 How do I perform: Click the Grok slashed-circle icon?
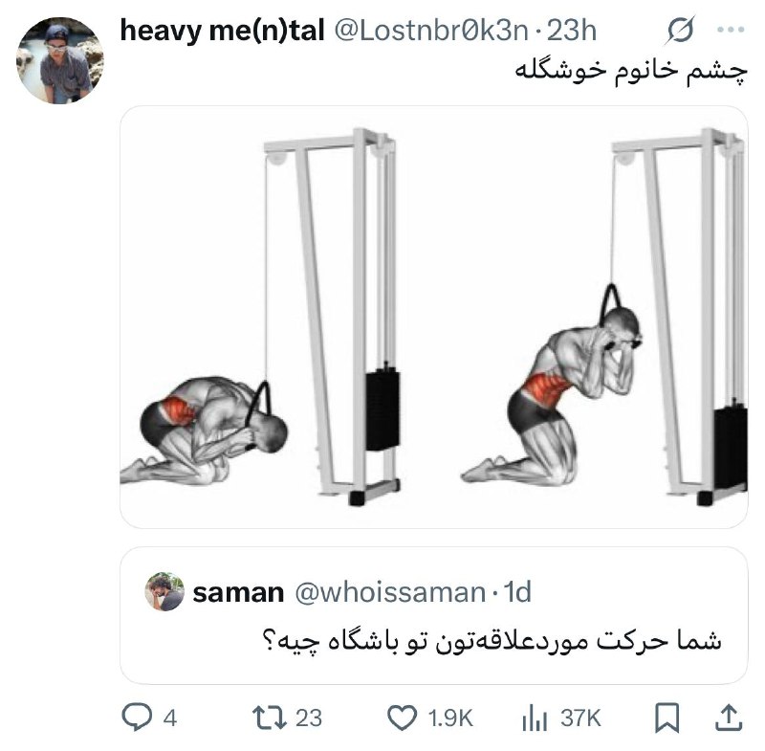click(681, 31)
